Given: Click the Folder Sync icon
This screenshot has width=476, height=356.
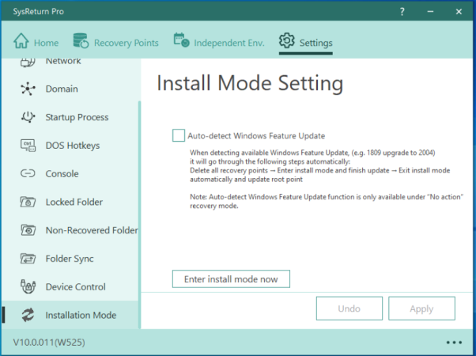Looking at the screenshot, I should (x=28, y=259).
